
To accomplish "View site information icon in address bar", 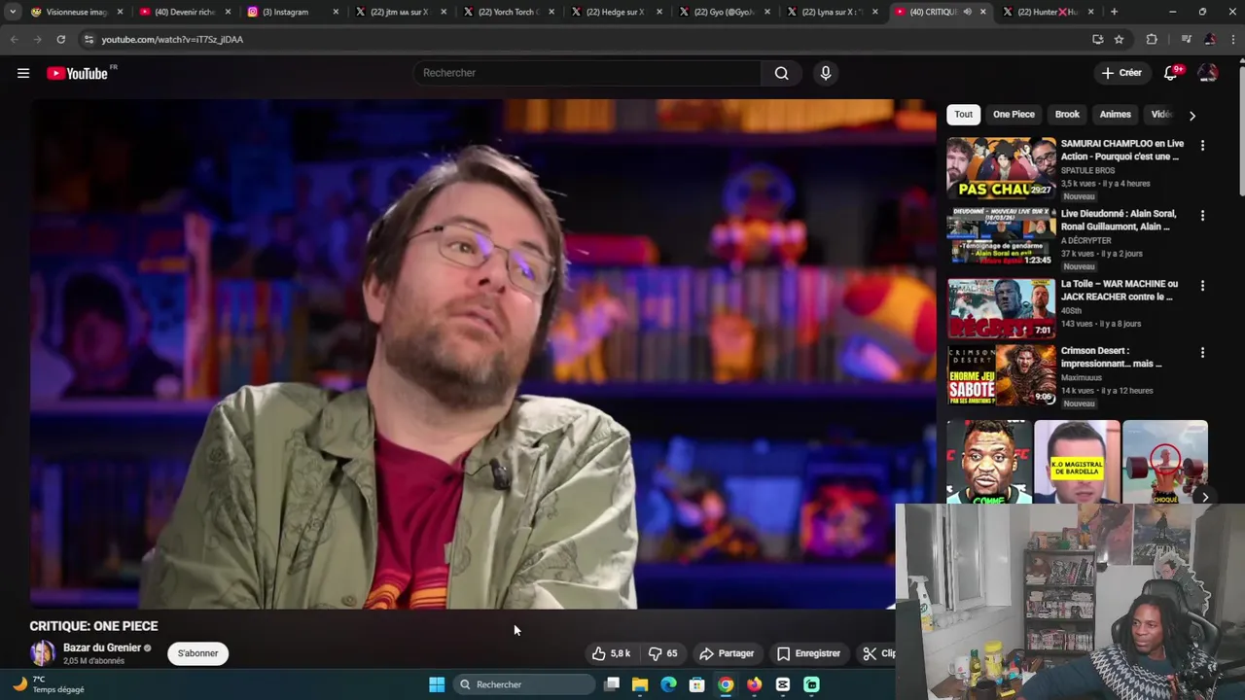I will tap(89, 39).
